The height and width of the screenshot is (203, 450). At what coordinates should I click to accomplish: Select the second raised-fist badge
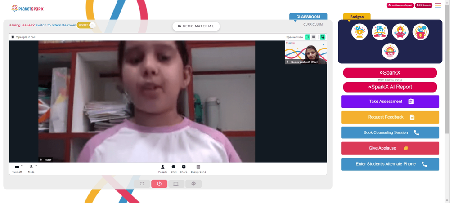380,32
